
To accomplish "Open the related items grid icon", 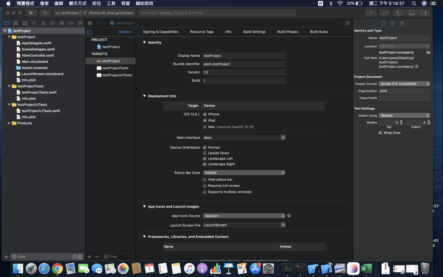I will 90,23.
